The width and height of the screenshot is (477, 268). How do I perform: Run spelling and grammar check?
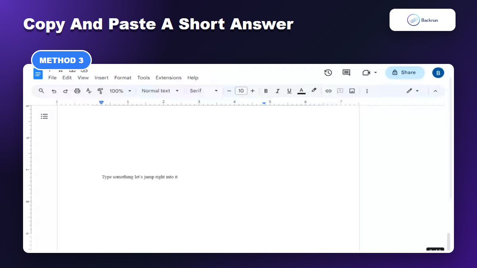click(x=89, y=91)
